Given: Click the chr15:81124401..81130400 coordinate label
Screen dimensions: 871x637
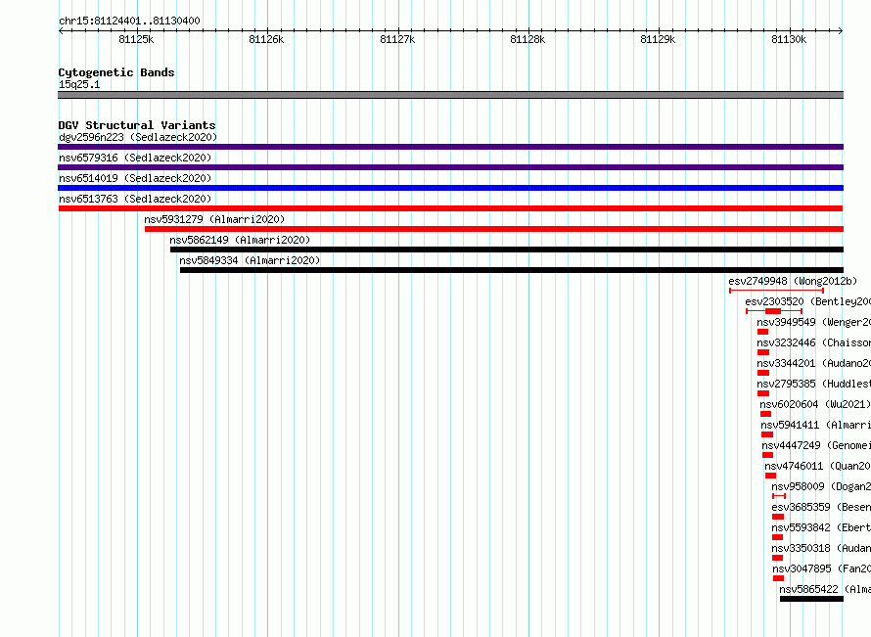Looking at the screenshot, I should [129, 22].
